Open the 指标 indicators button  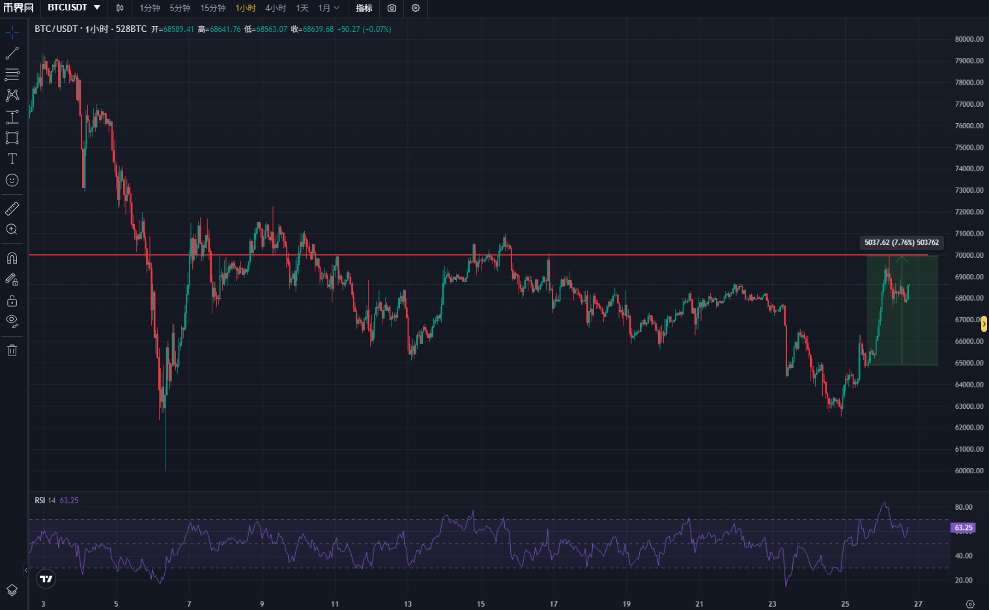click(364, 8)
